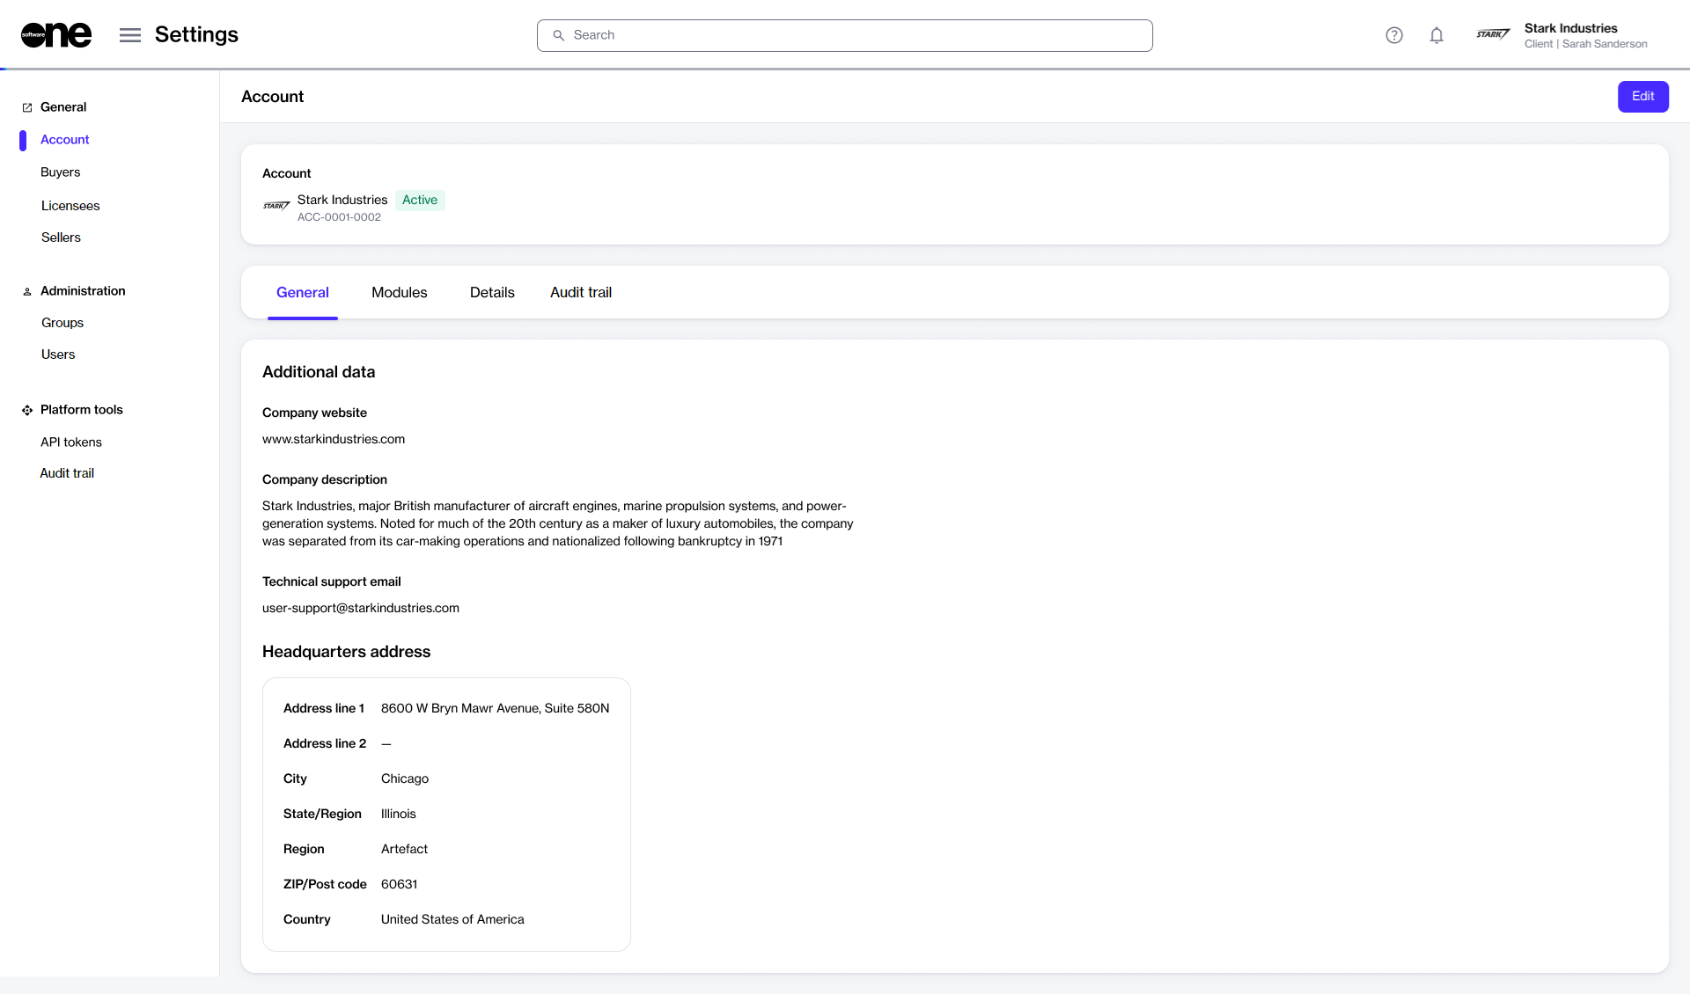Open the notifications bell

[1436, 35]
